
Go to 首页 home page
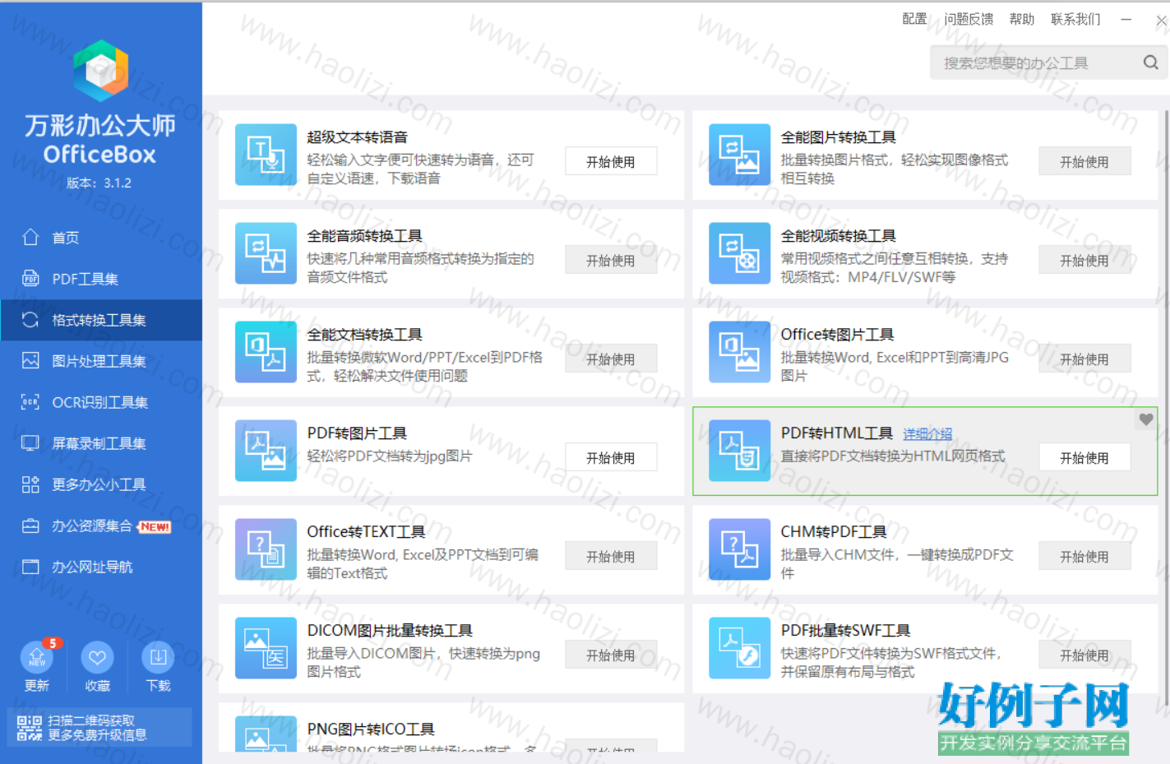click(101, 238)
